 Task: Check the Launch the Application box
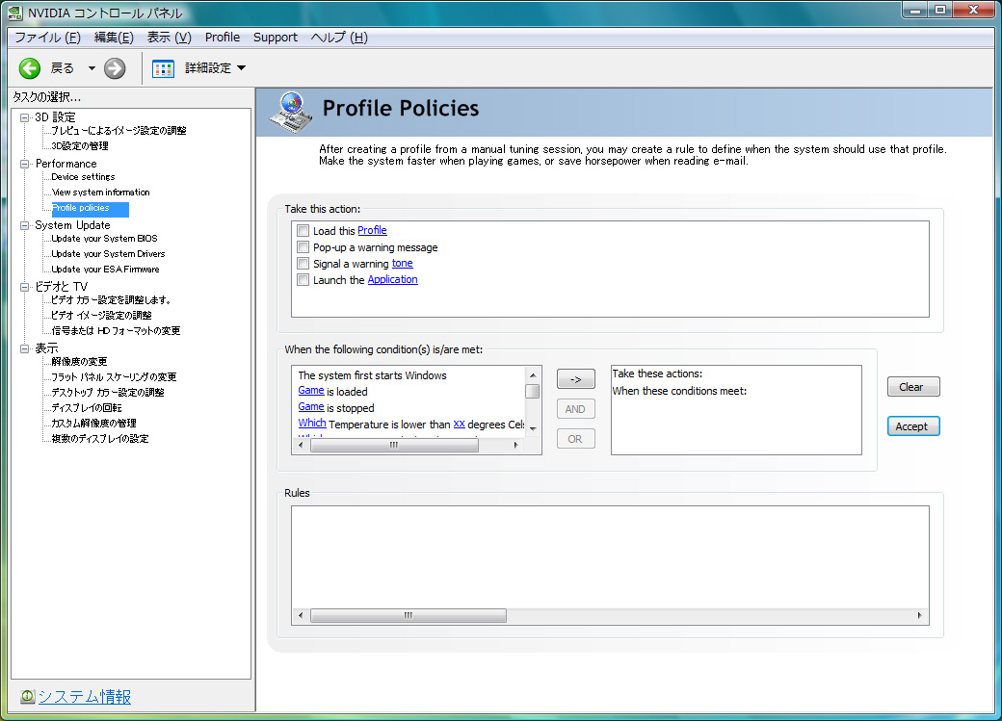(x=303, y=280)
